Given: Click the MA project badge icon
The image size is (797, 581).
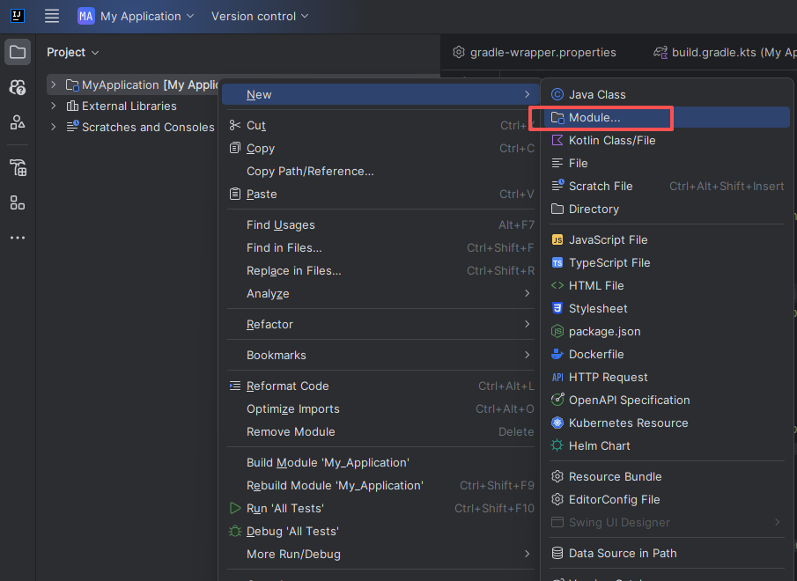Looking at the screenshot, I should point(86,16).
